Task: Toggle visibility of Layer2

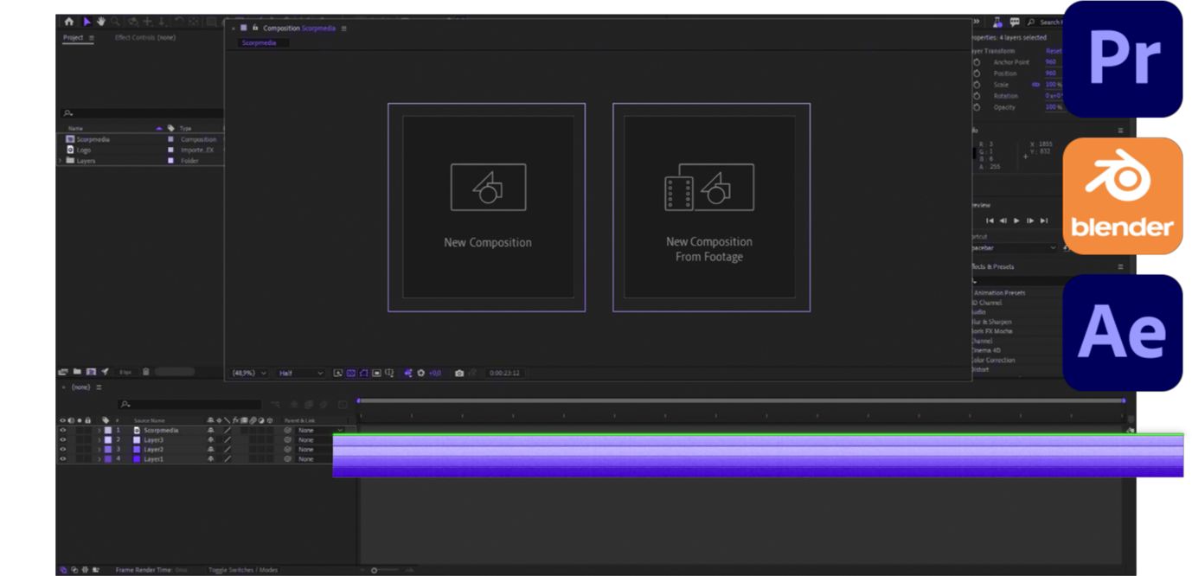Action: [x=62, y=450]
